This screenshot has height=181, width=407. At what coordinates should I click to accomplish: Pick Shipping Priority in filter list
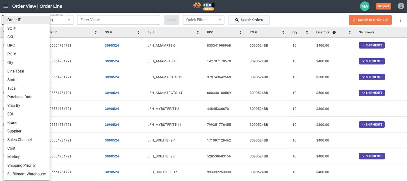click(26, 165)
